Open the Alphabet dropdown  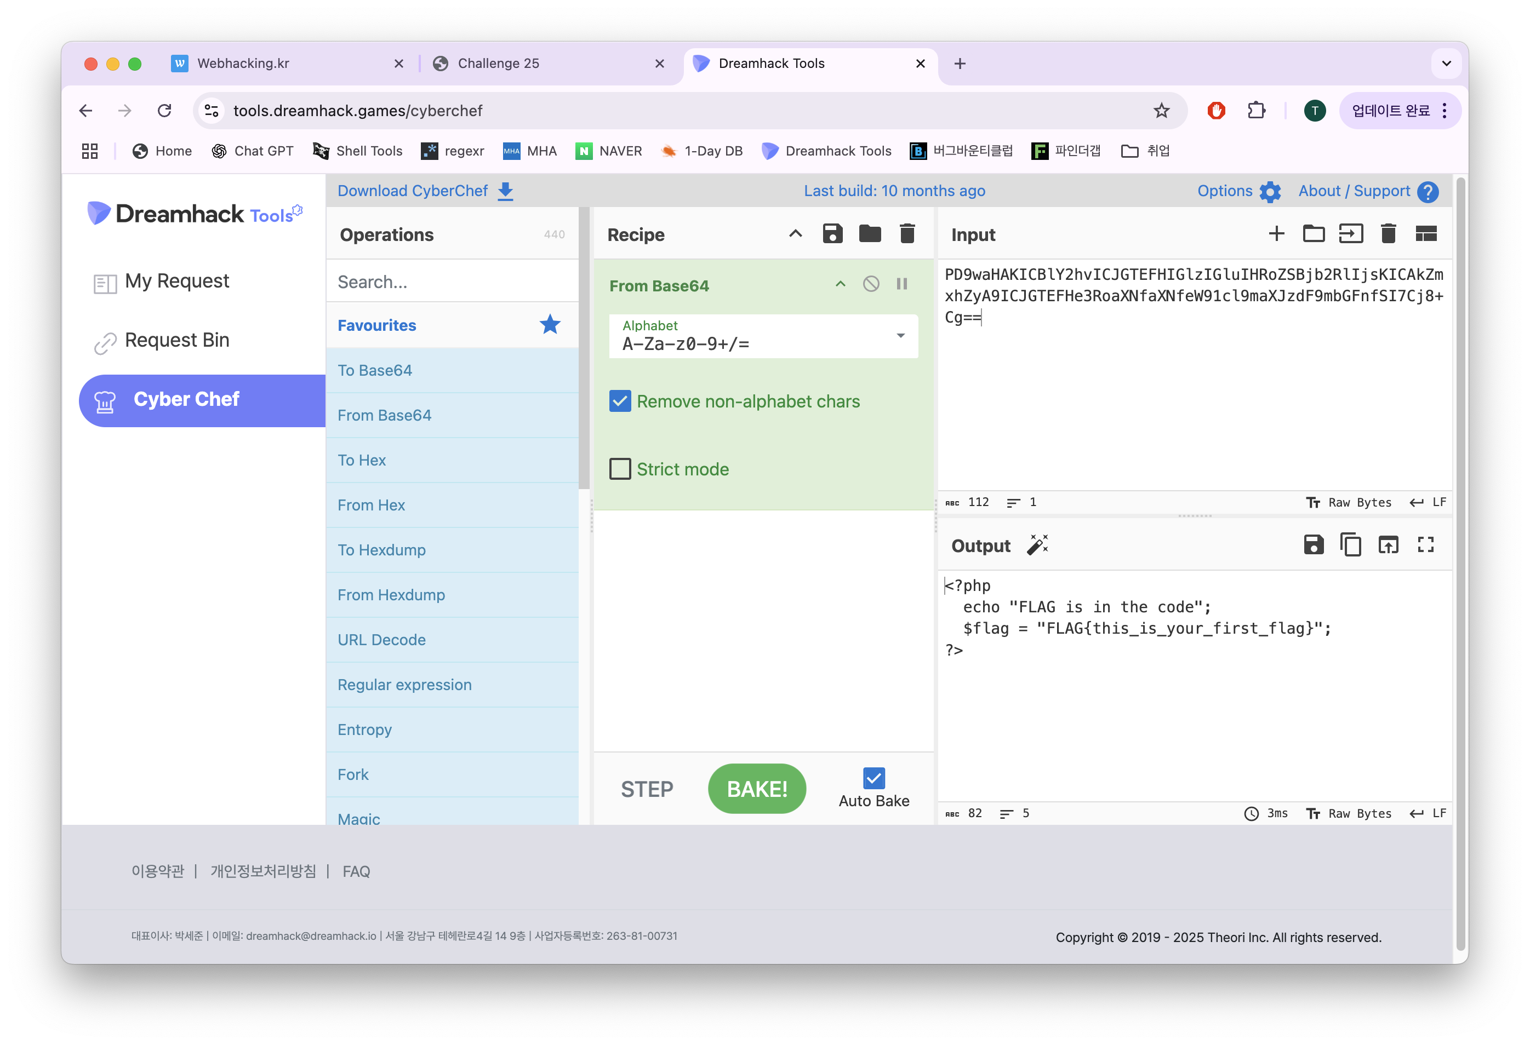900,336
